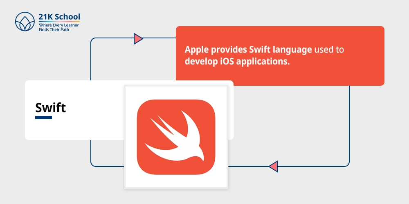This screenshot has width=409, height=204.
Task: Click the "Where Every Learner Finds Their Path" tagline
Action: click(58, 27)
